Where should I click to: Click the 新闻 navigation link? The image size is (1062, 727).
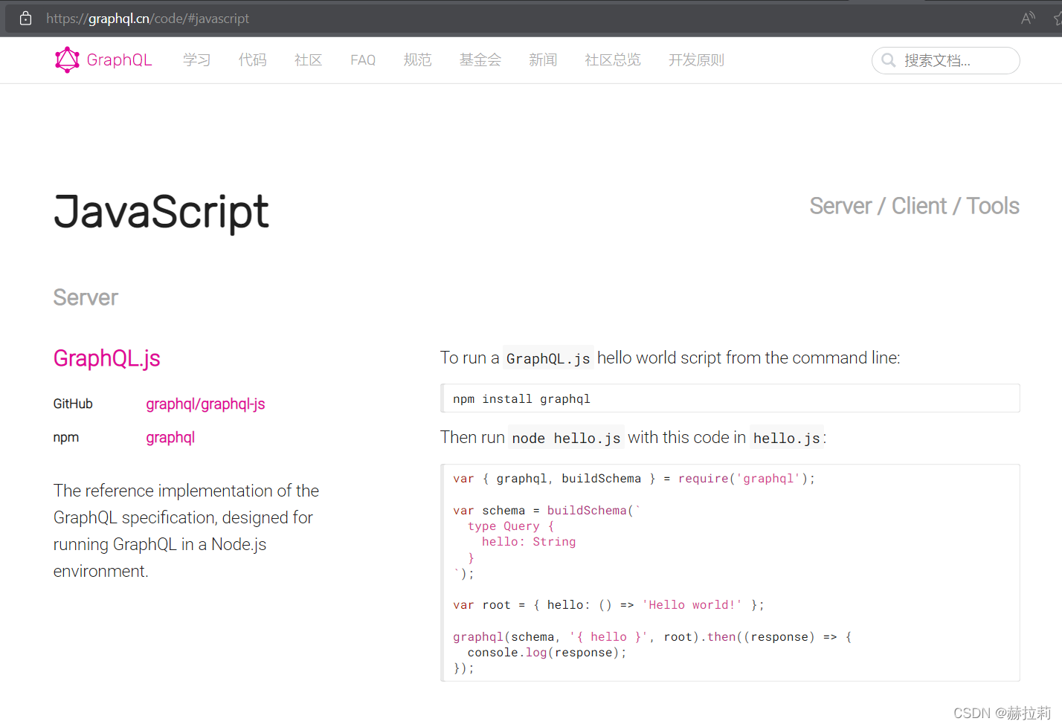[x=543, y=60]
